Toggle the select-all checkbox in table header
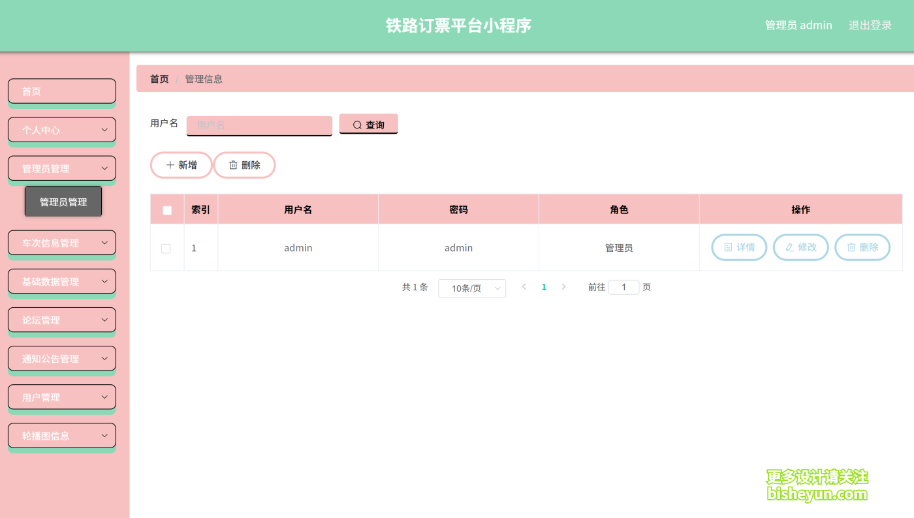The height and width of the screenshot is (518, 914). coord(167,209)
